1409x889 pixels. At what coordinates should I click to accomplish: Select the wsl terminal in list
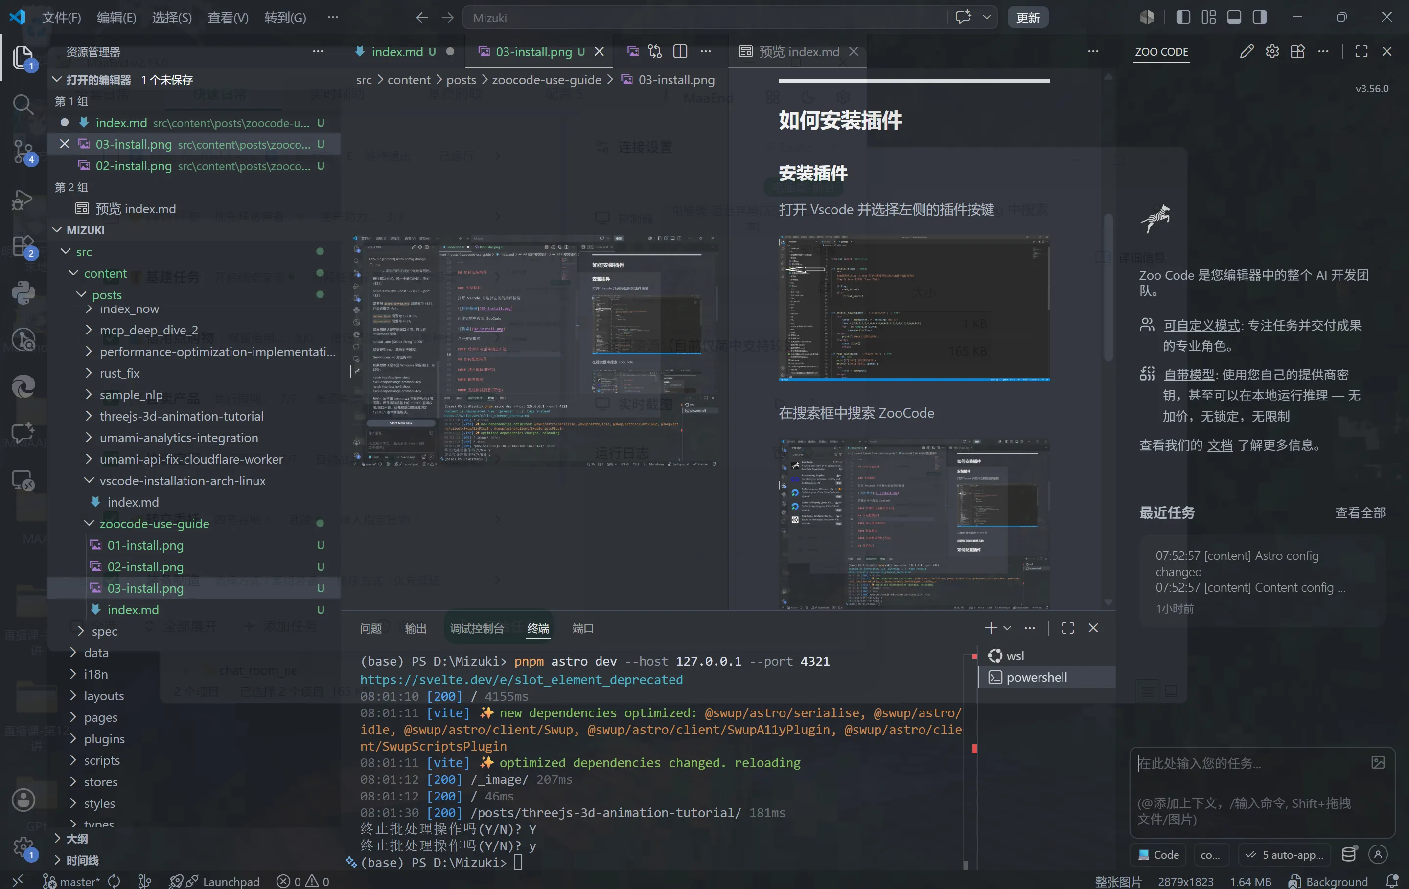(x=1047, y=655)
